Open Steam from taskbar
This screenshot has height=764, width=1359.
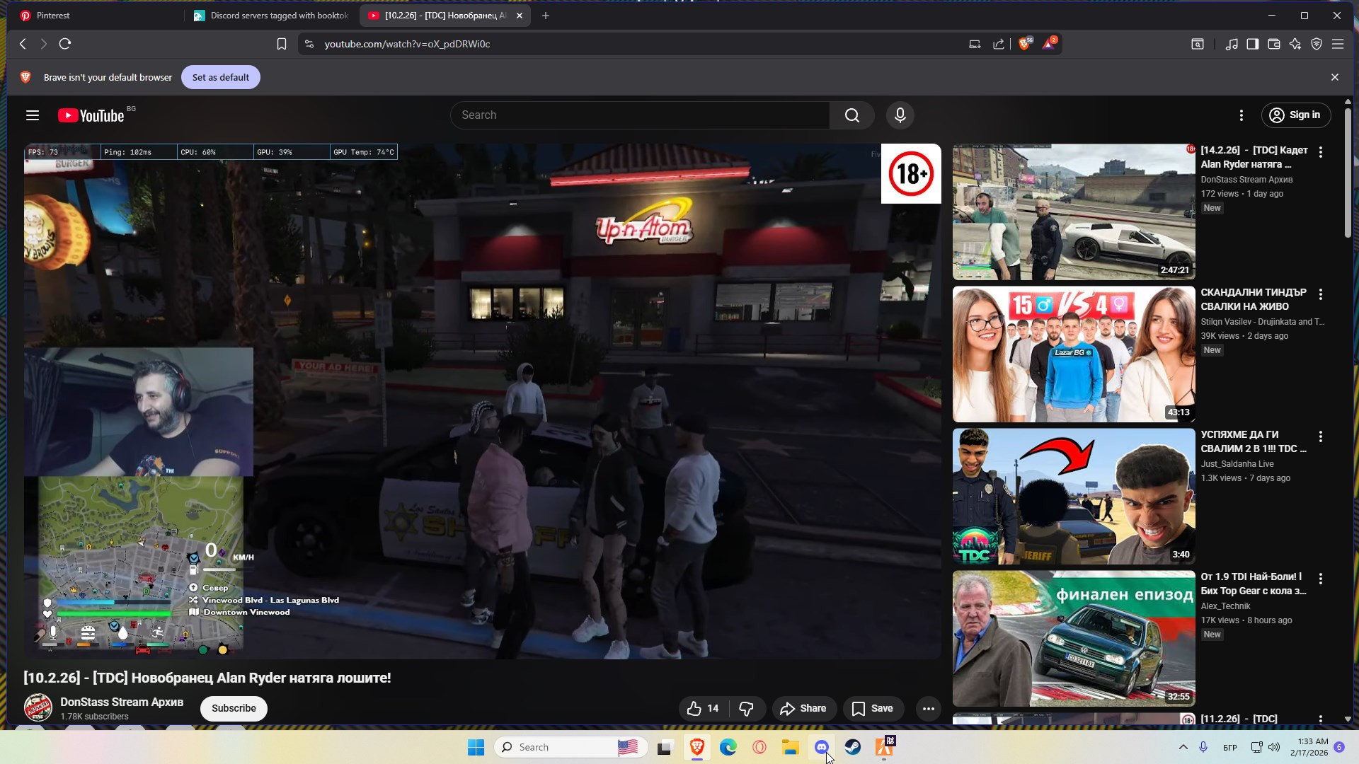coord(853,747)
